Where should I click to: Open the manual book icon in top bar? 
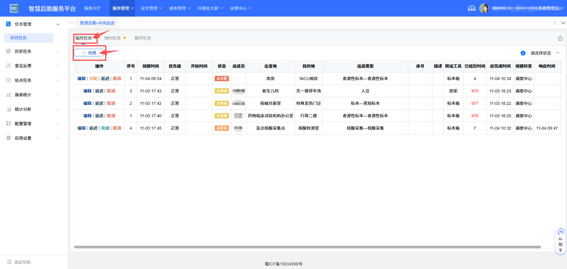click(x=471, y=8)
